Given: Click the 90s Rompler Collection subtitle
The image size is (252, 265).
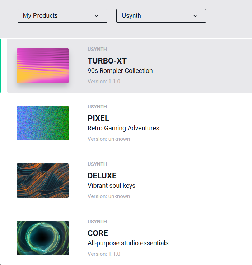Looking at the screenshot, I should 120,71.
